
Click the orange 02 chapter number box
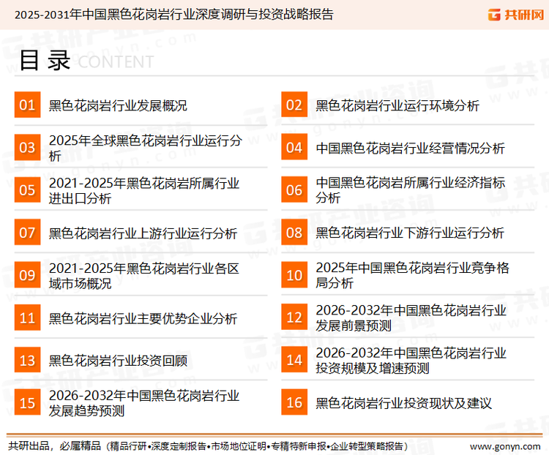(x=294, y=105)
